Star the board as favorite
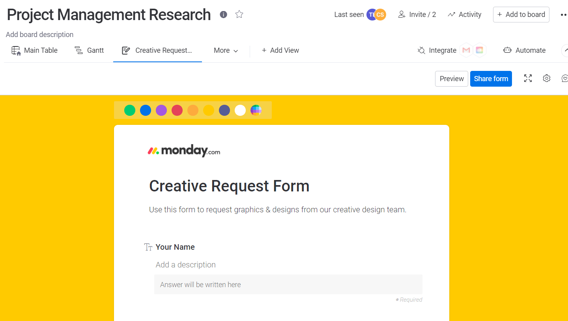Image resolution: width=568 pixels, height=321 pixels. (x=239, y=15)
